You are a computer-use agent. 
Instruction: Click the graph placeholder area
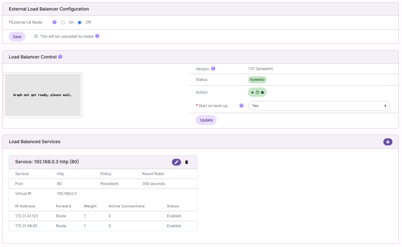[x=43, y=95]
